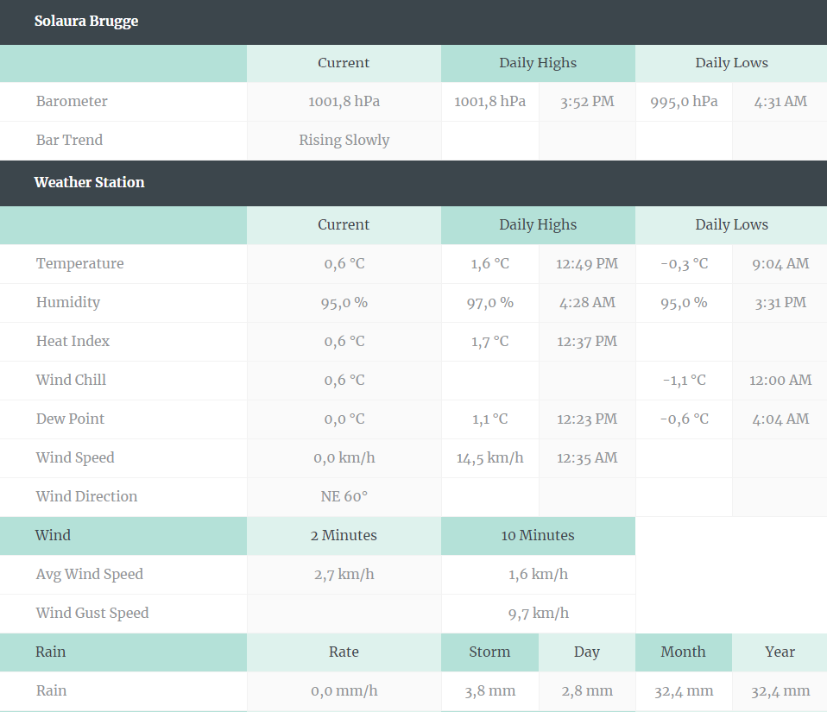This screenshot has height=712, width=827.
Task: Select the Temperature row label
Action: (x=79, y=264)
